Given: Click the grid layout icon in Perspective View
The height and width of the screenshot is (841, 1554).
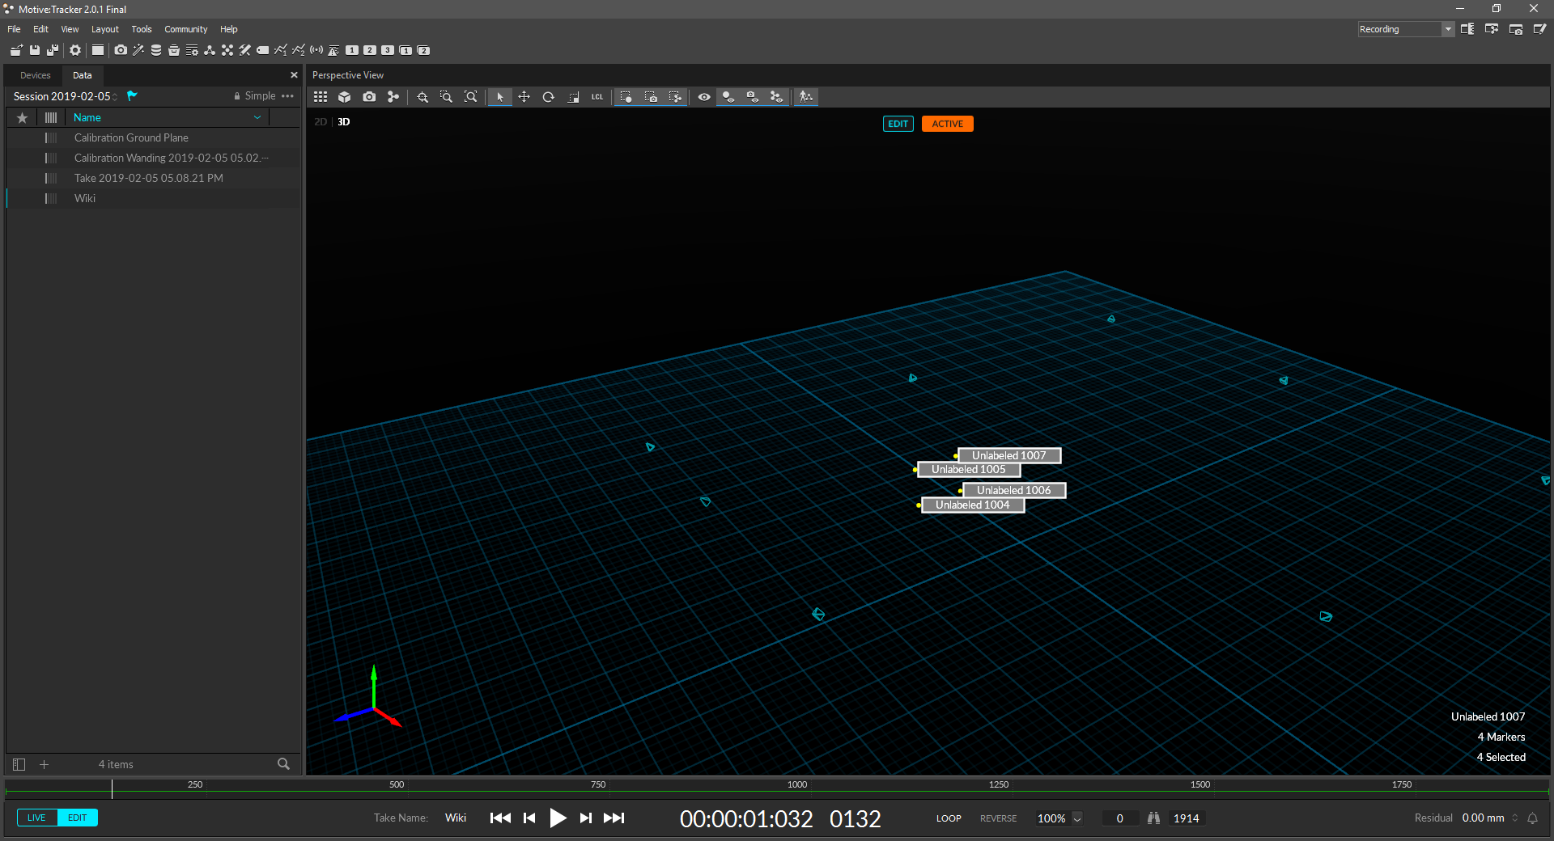Looking at the screenshot, I should coord(321,97).
